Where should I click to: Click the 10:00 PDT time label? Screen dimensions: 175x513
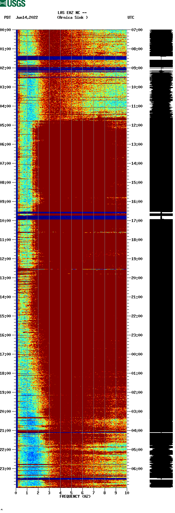5,221
